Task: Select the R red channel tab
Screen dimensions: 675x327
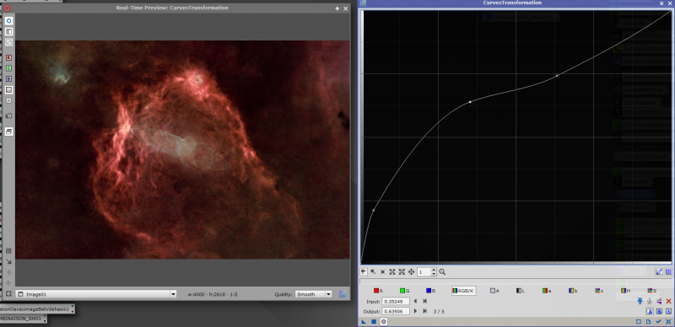Action: coord(378,291)
